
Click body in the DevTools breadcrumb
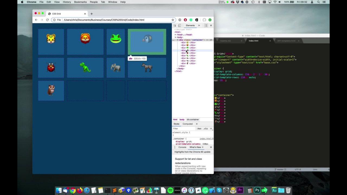(182, 119)
